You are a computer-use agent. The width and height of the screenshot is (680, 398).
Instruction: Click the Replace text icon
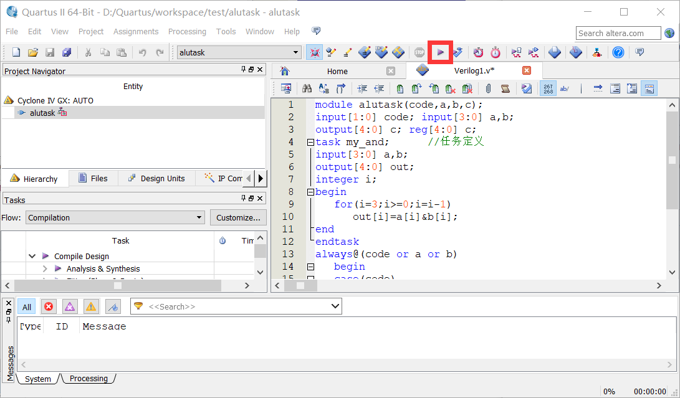(323, 88)
